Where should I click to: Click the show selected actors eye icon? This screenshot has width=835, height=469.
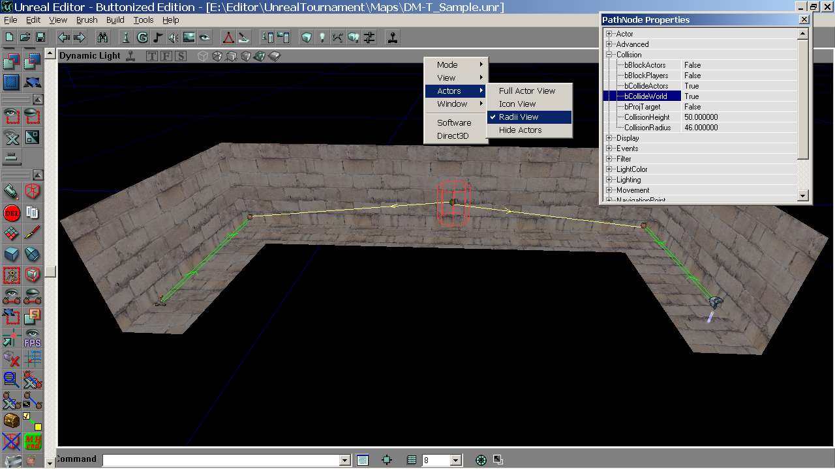[12, 117]
